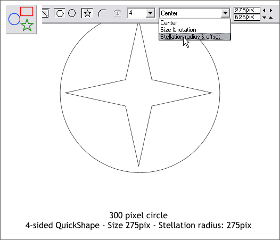This screenshot has width=280, height=240.
Task: Pick Stellation radius & offset option
Action: (195, 37)
